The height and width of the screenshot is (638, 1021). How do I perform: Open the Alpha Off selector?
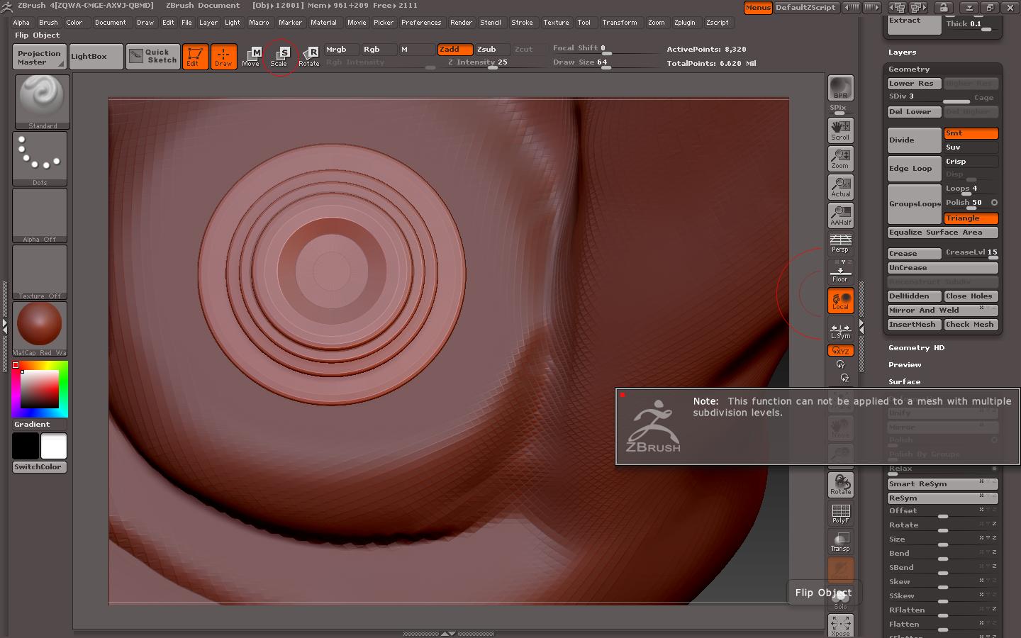(40, 216)
